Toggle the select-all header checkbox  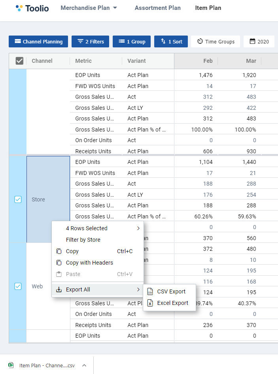coord(19,61)
